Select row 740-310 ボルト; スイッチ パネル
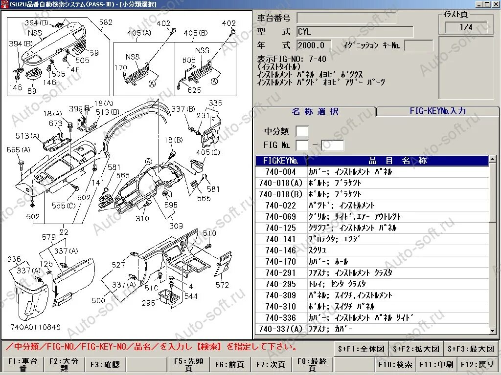Screen dimensions: 501x375 coord(372,307)
